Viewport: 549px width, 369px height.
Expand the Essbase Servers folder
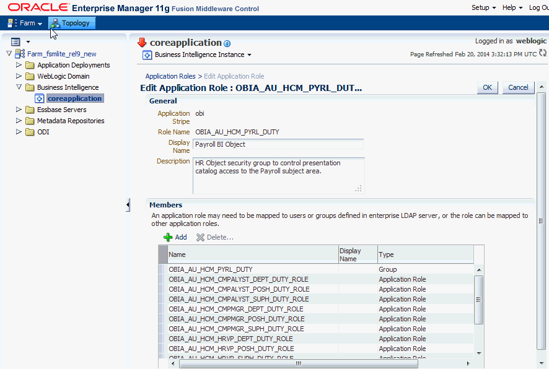[19, 110]
